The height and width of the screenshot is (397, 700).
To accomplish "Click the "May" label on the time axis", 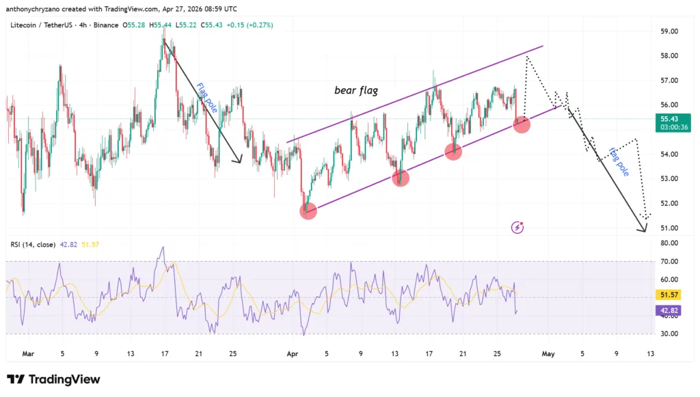I will 548,354.
